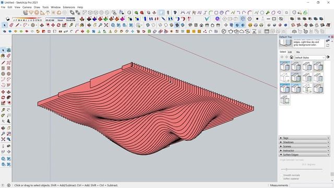This screenshot has width=334, height=188.
Task: Choose the Eraser tool in left toolbar
Action: 9,56
